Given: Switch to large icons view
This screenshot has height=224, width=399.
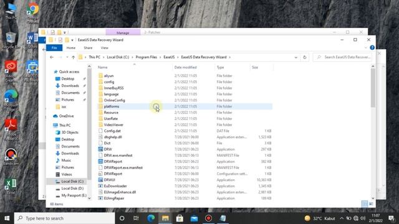Looking at the screenshot, I should coord(371,204).
